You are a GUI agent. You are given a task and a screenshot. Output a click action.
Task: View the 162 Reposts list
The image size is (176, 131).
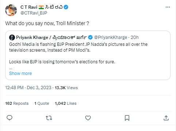click(x=17, y=103)
